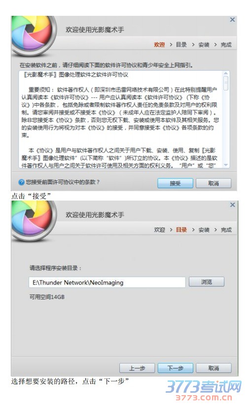This screenshot has height=410, width=249.
Task: Select the 欢迎 step in second dialog breadcrumb
Action: 159,230
